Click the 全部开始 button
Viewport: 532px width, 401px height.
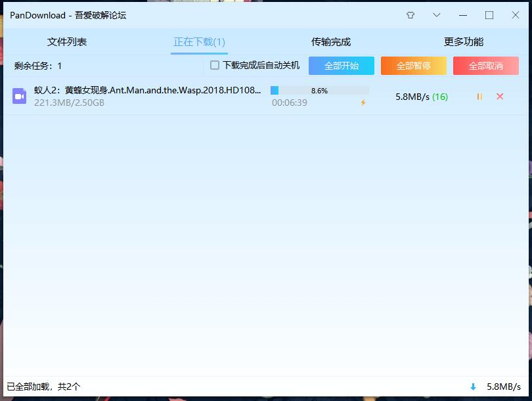click(x=342, y=66)
